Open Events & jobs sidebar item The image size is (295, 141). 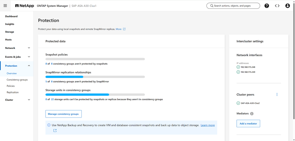tap(13, 57)
